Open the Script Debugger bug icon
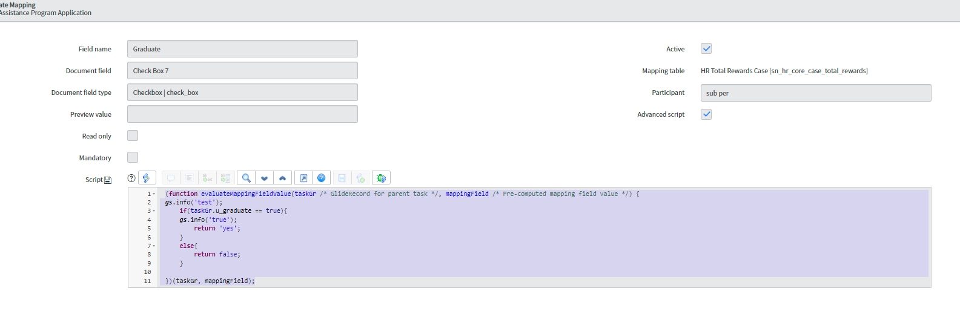Screen dimensions: 960x326 coord(381,178)
